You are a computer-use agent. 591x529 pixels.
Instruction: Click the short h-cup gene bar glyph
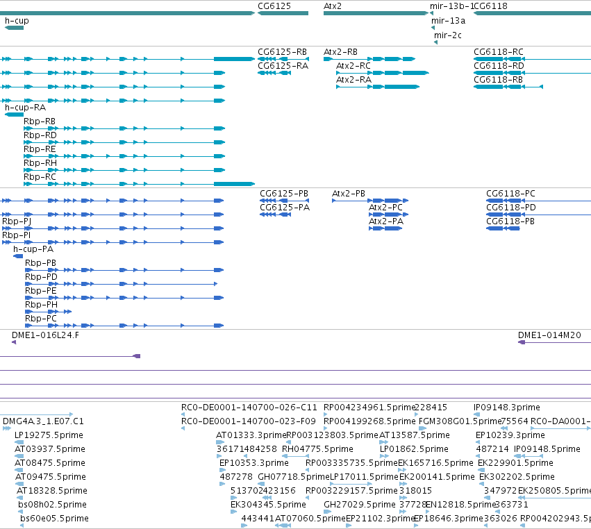pos(15,28)
